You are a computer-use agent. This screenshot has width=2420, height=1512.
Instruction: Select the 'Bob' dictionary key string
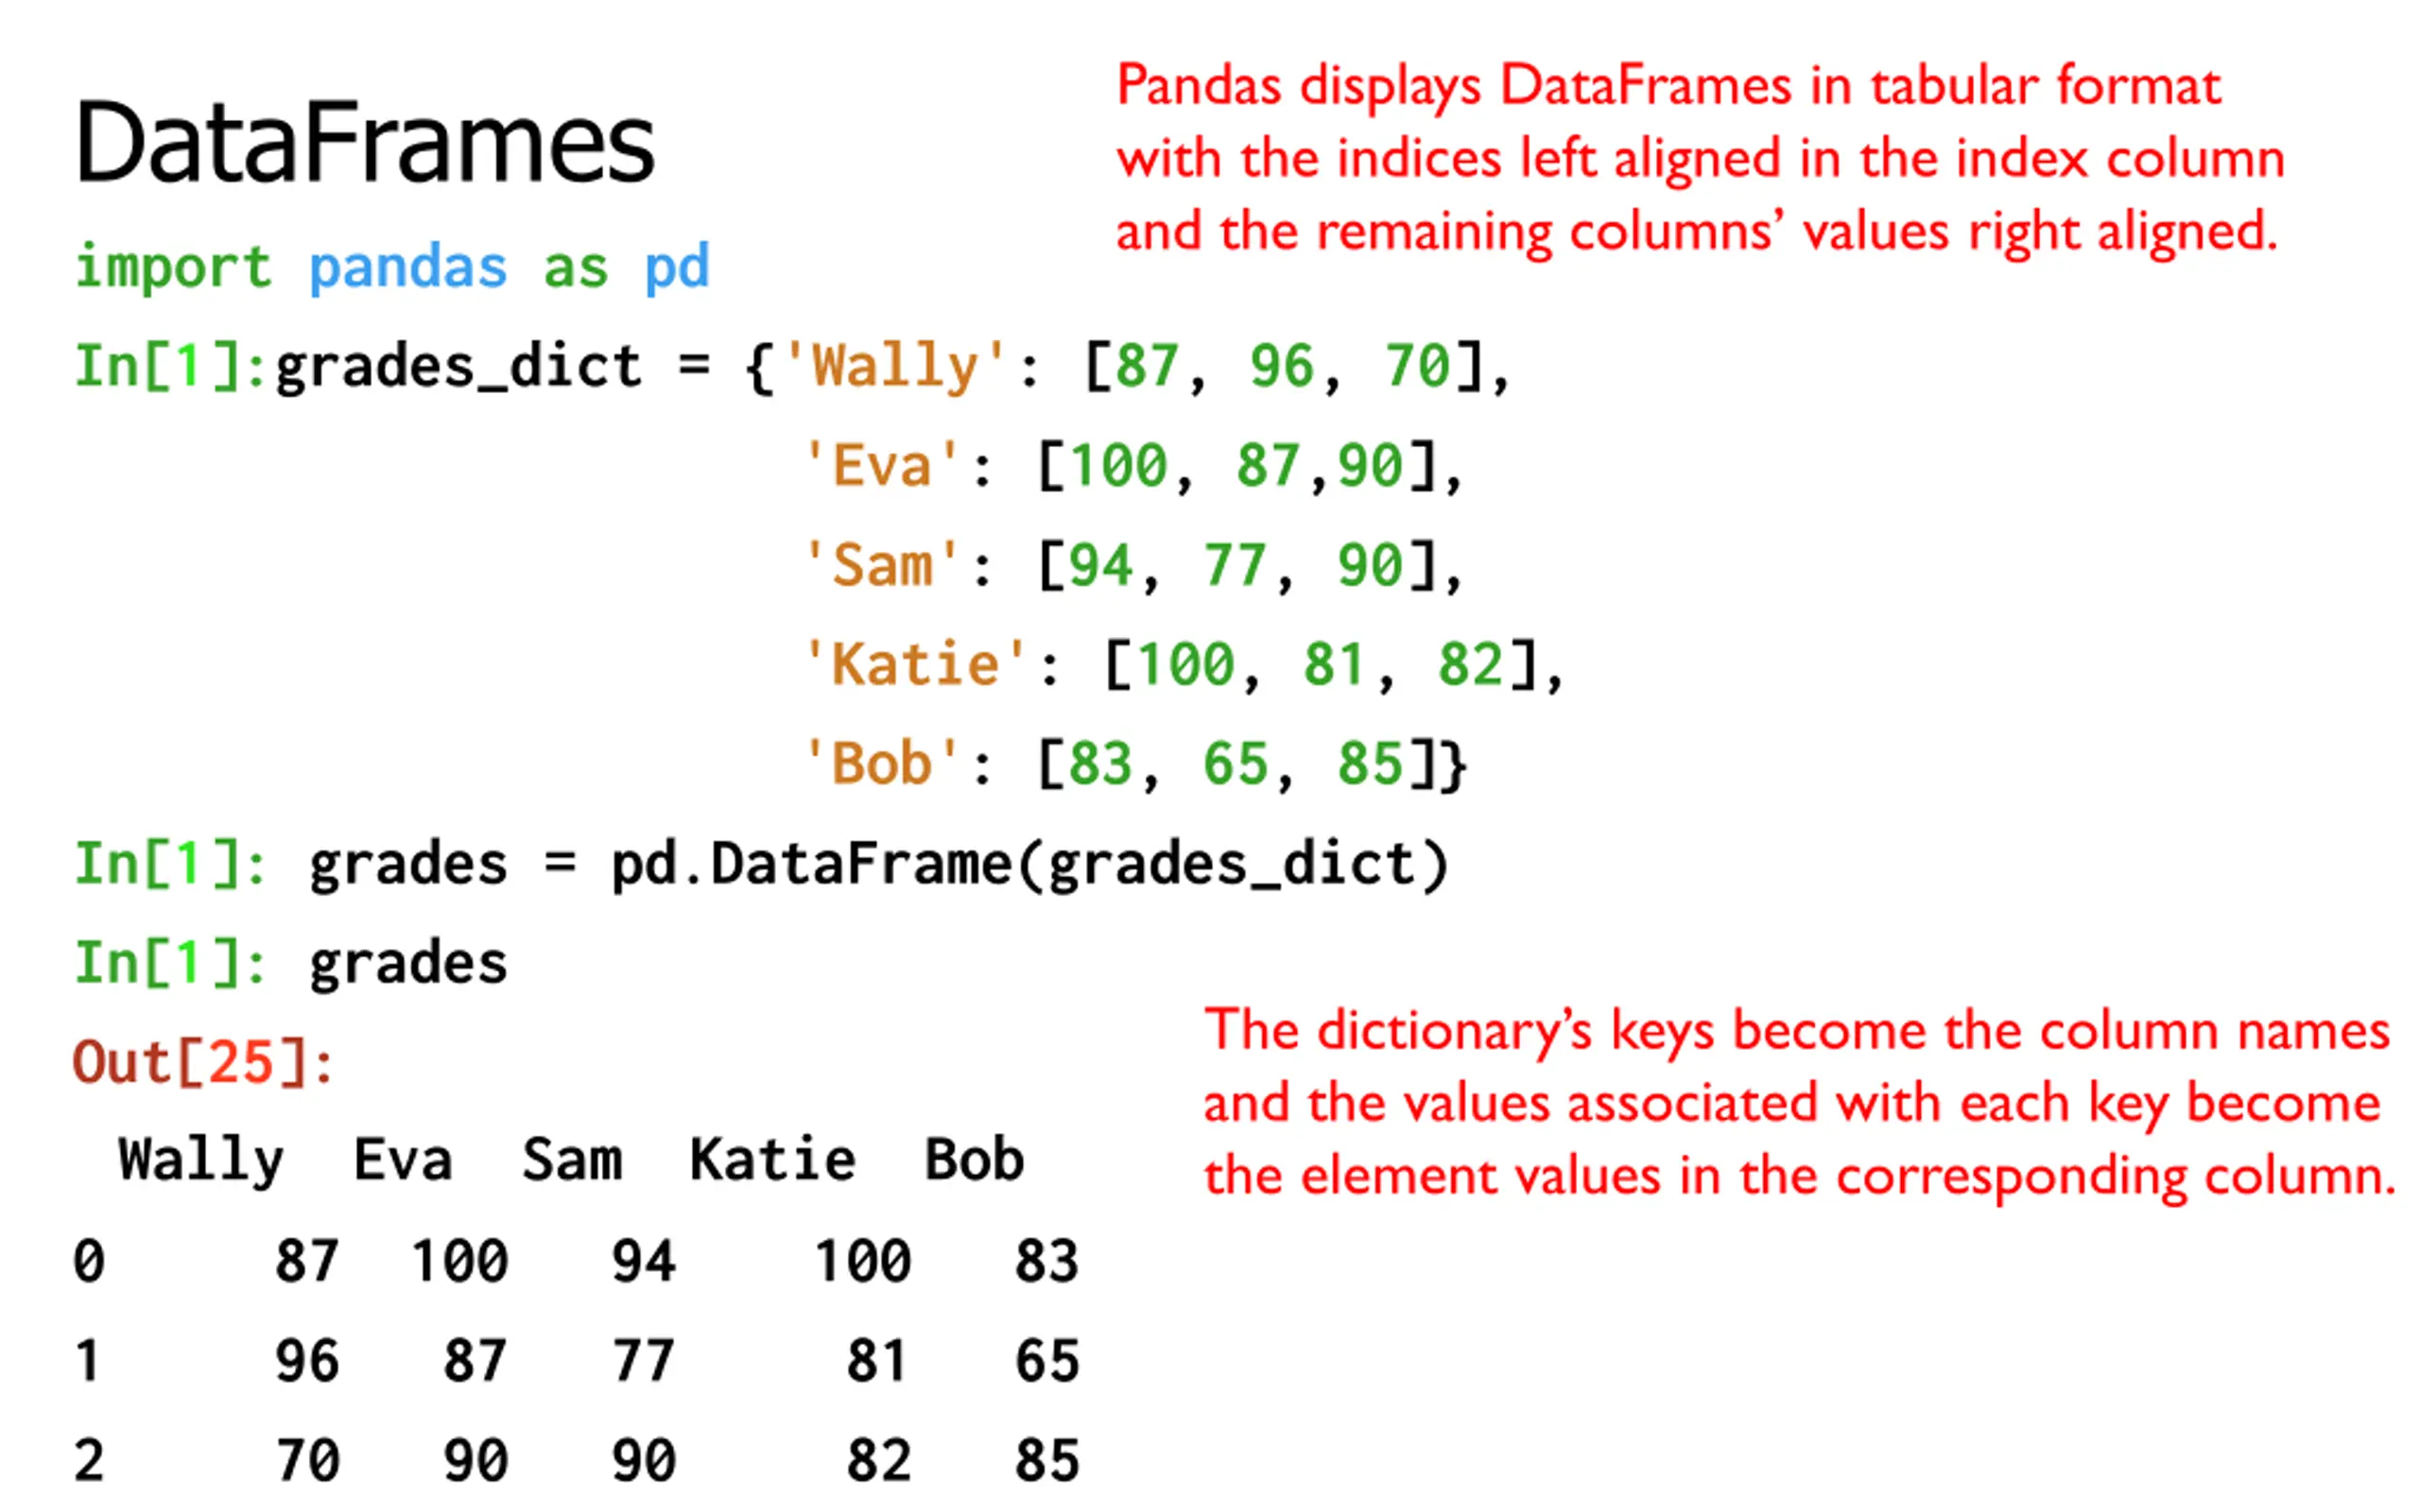883,764
